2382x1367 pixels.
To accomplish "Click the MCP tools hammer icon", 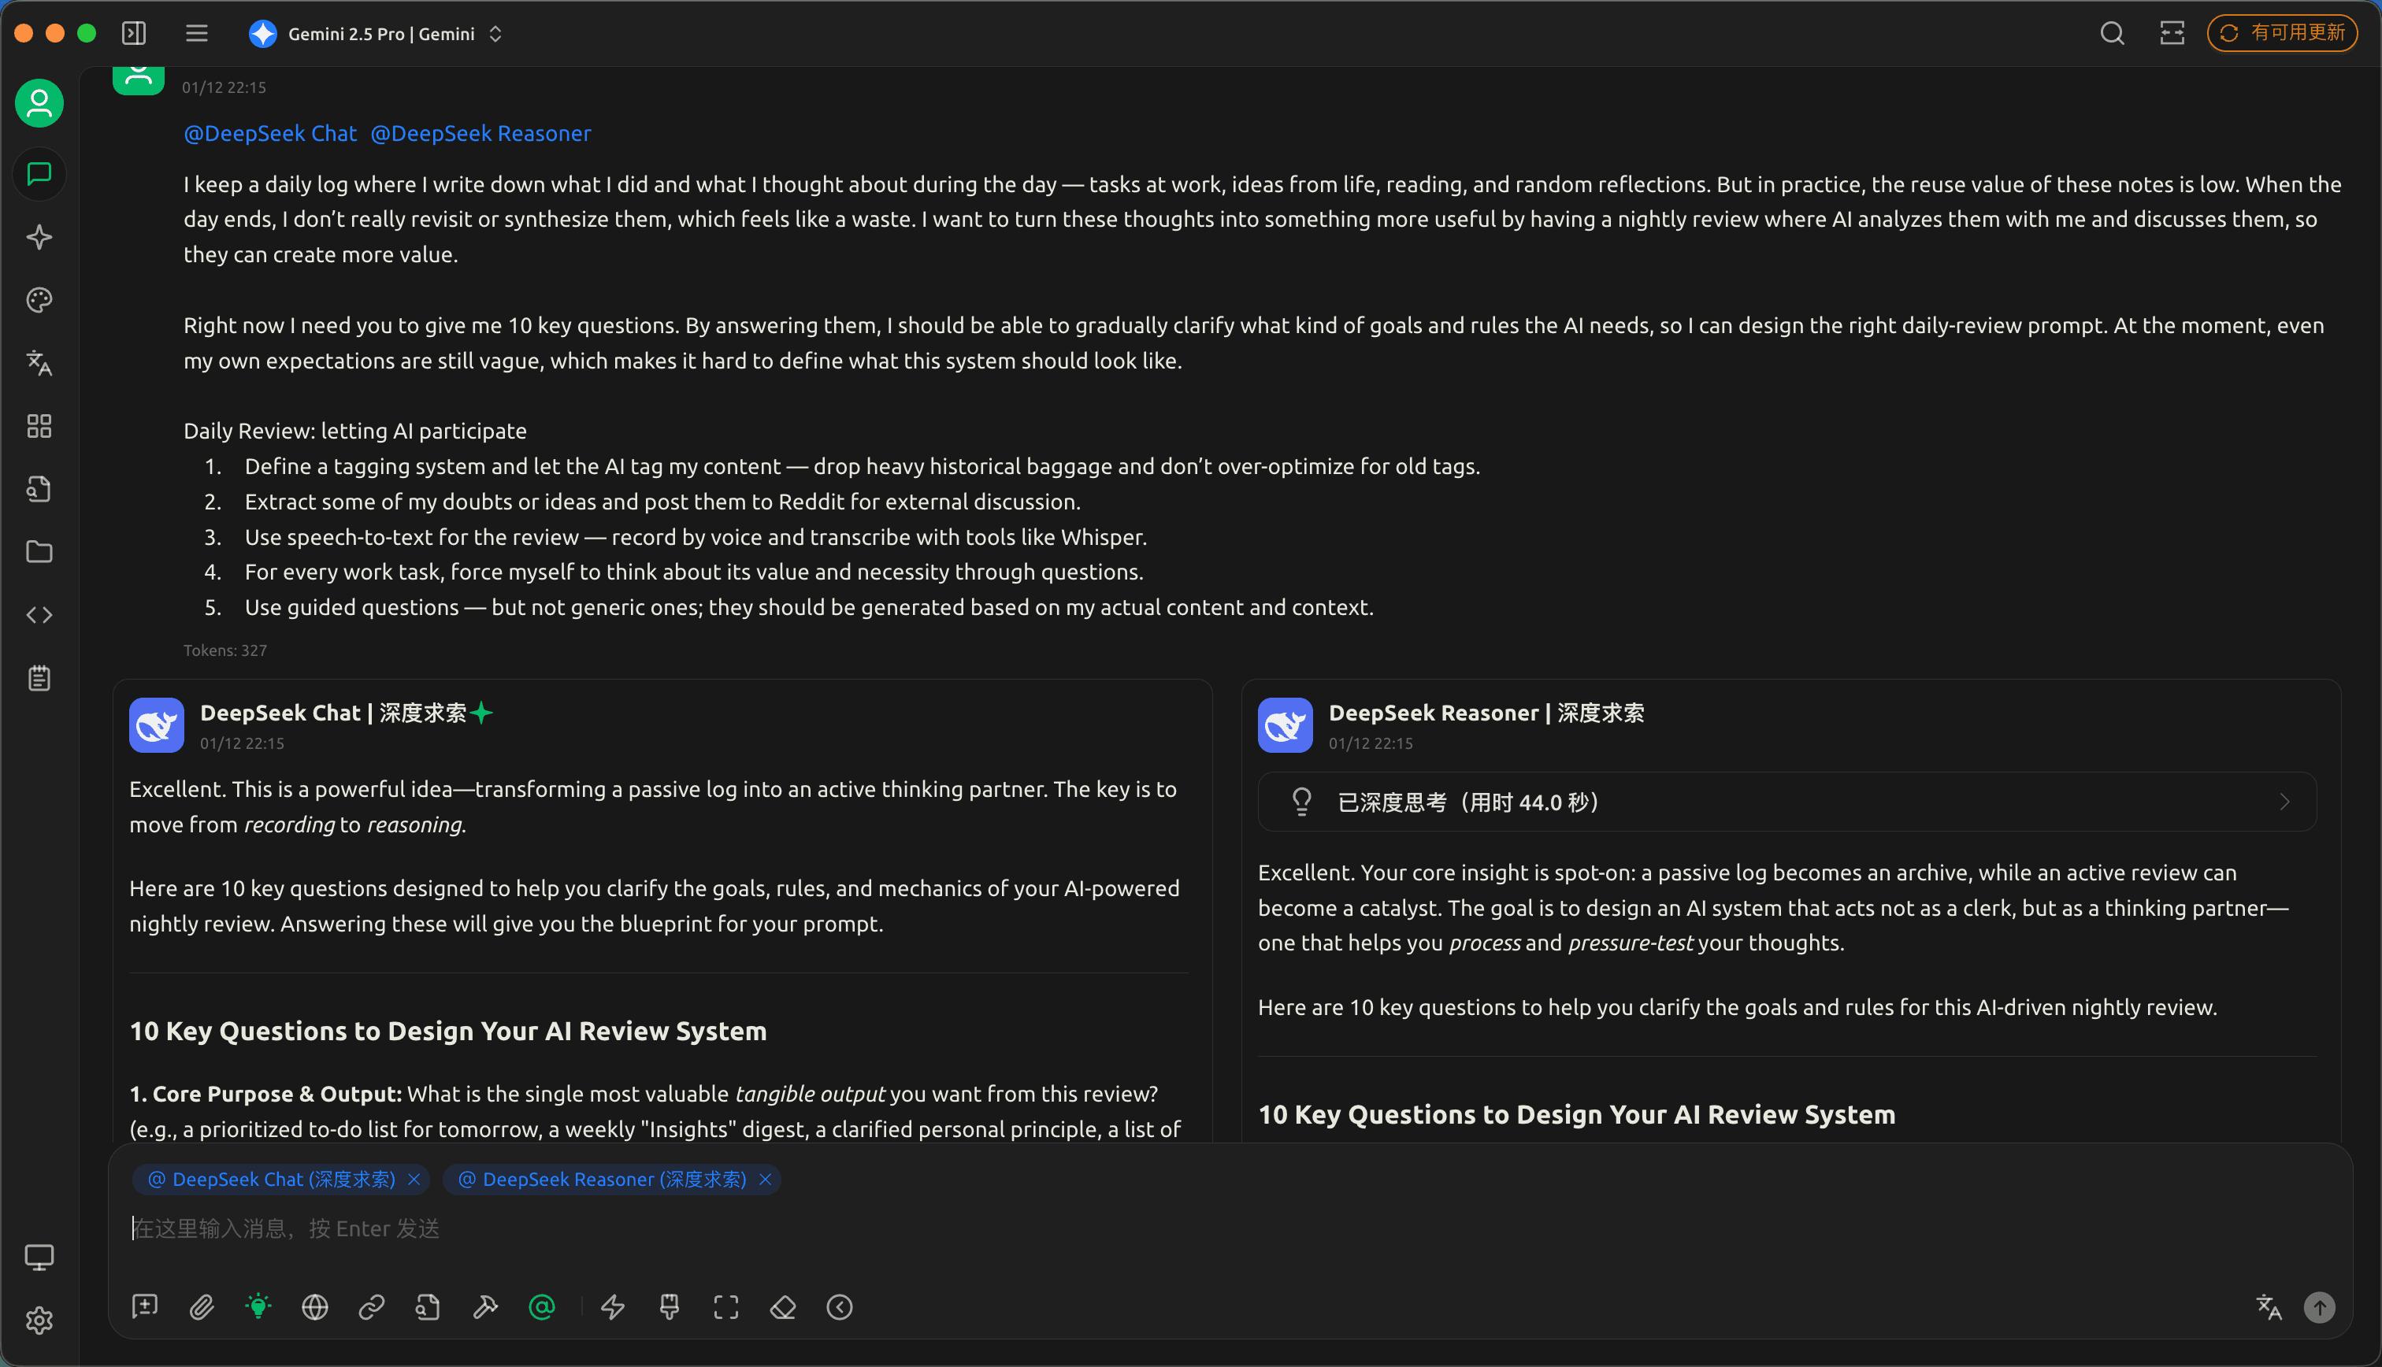I will click(x=484, y=1307).
